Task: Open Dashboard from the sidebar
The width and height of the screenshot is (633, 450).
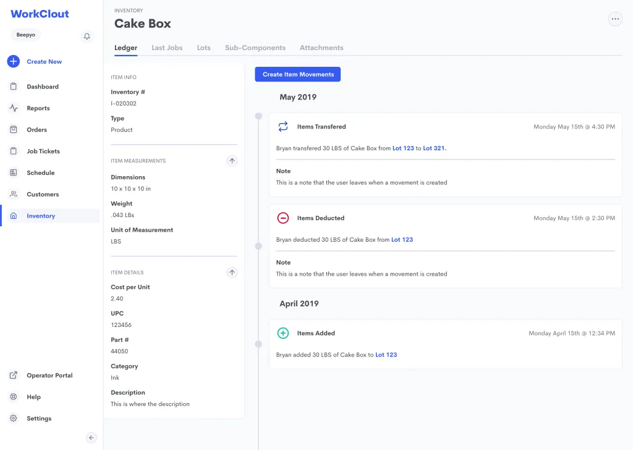Action: point(42,87)
